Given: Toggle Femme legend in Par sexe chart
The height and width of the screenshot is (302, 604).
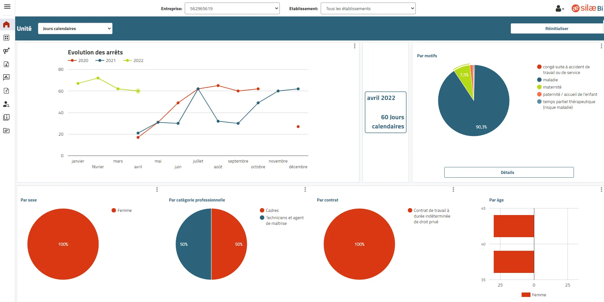Looking at the screenshot, I should (122, 210).
